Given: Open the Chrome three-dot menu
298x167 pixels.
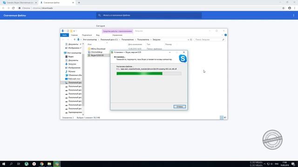Looking at the screenshot, I should [295, 8].
